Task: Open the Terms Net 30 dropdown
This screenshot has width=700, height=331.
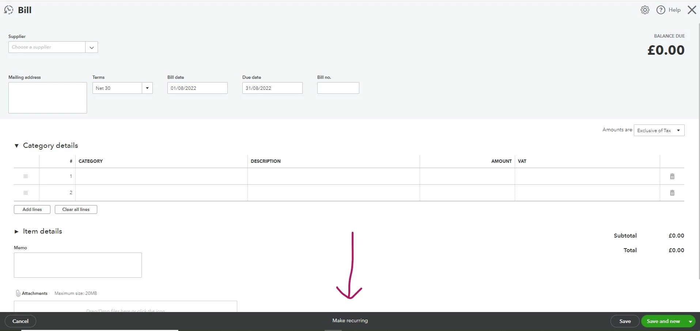Action: tap(147, 88)
